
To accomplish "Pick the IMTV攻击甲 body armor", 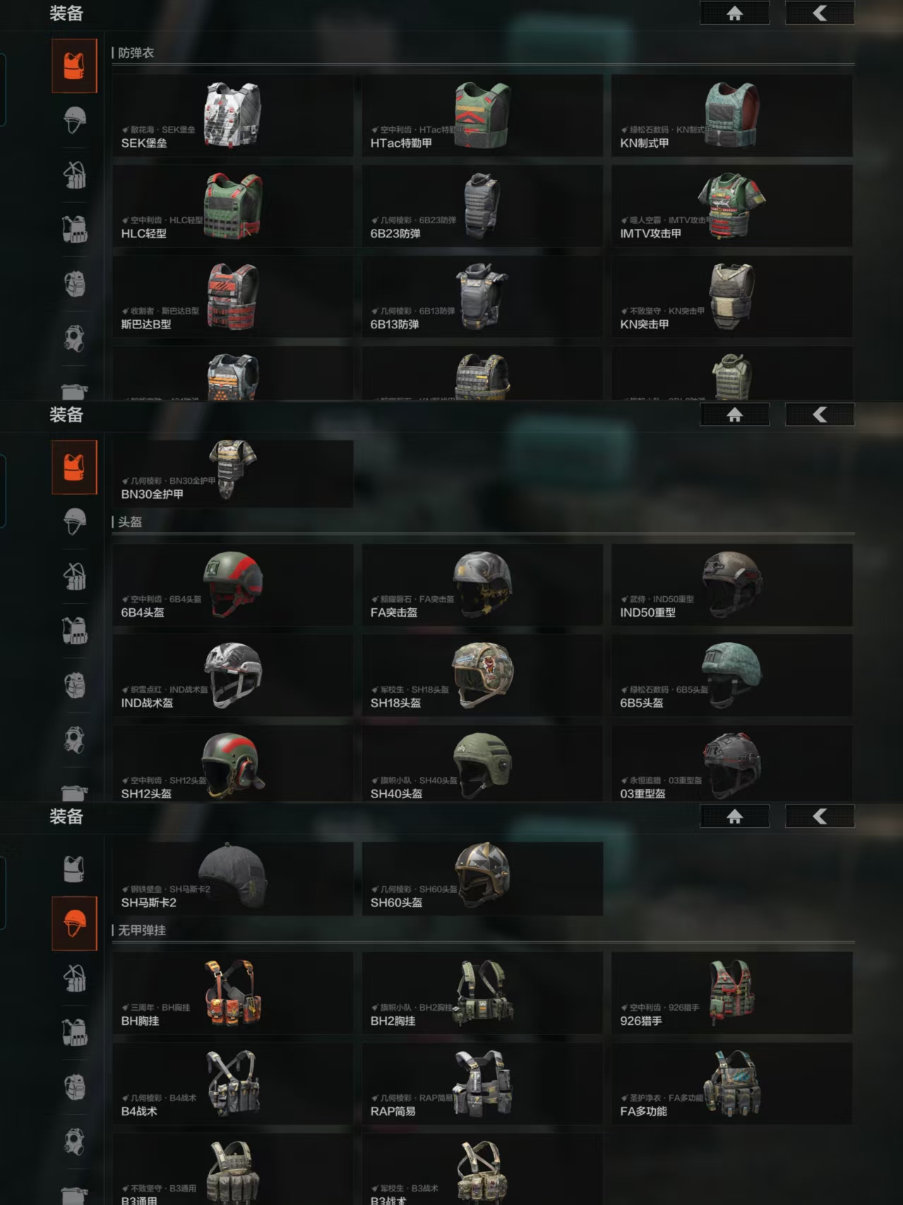I will coord(731,206).
